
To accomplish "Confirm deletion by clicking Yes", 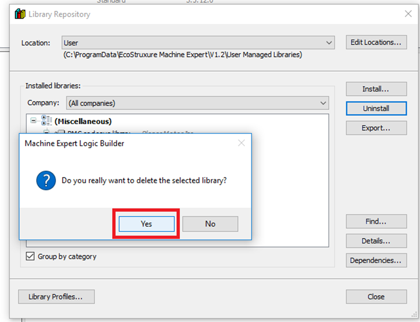I will [x=146, y=224].
